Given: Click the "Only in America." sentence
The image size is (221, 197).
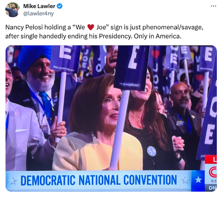Looking at the screenshot, I should tap(158, 36).
